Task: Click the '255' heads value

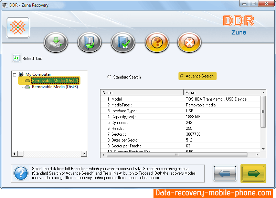Action: point(189,128)
